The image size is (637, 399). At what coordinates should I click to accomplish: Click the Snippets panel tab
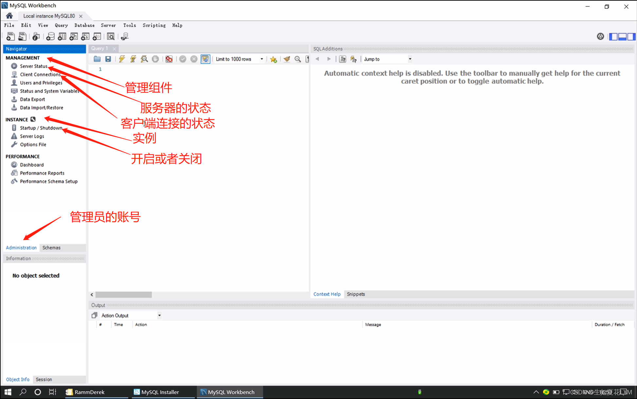[x=356, y=294]
